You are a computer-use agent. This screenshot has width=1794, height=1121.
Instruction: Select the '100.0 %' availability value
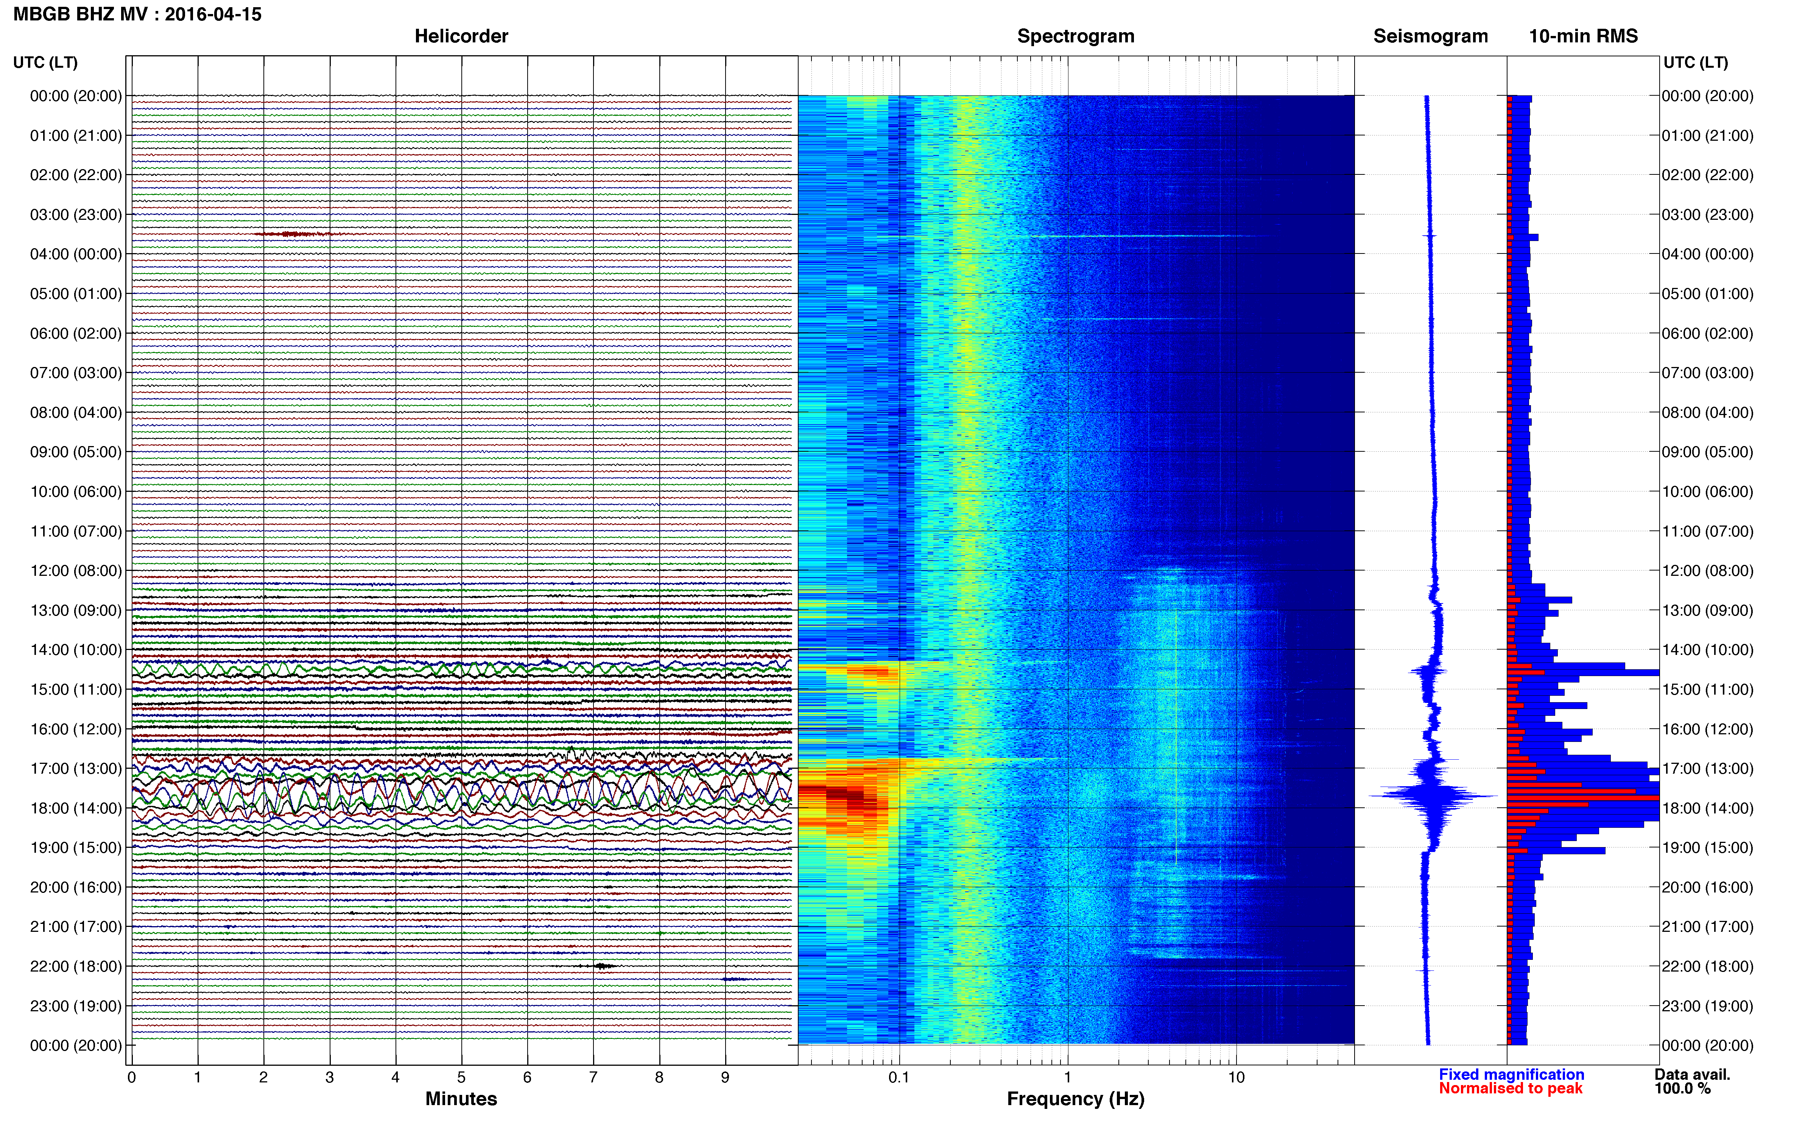coord(1682,1088)
